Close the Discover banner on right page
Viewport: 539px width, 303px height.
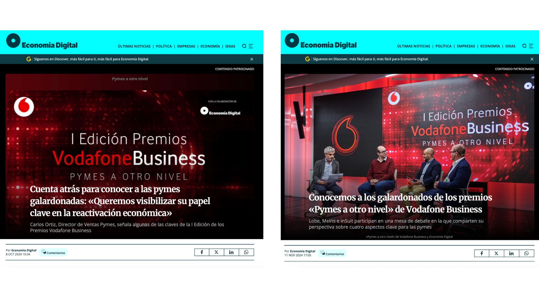coord(532,59)
